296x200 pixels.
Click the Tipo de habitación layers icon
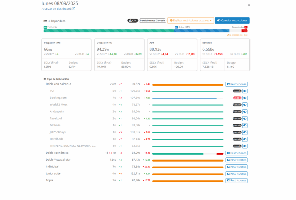click(45, 79)
